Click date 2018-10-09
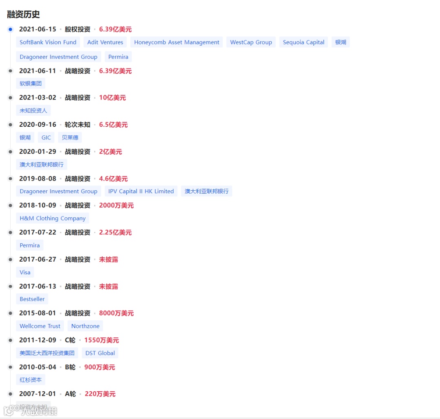Screen dimensions: 440x419 pyautogui.click(x=37, y=205)
